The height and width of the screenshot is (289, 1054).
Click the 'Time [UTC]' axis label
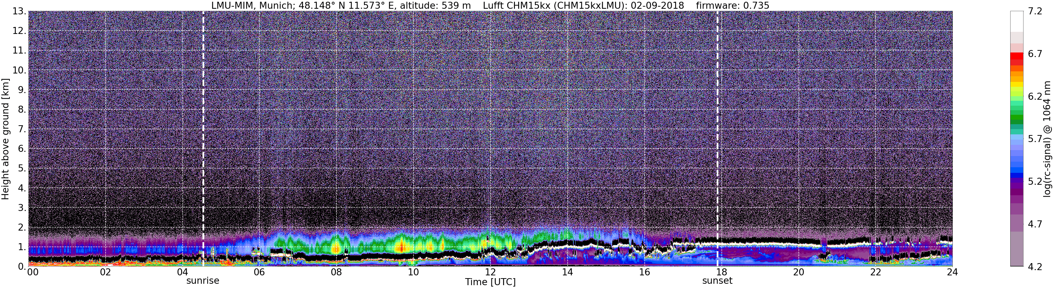pos(490,282)
